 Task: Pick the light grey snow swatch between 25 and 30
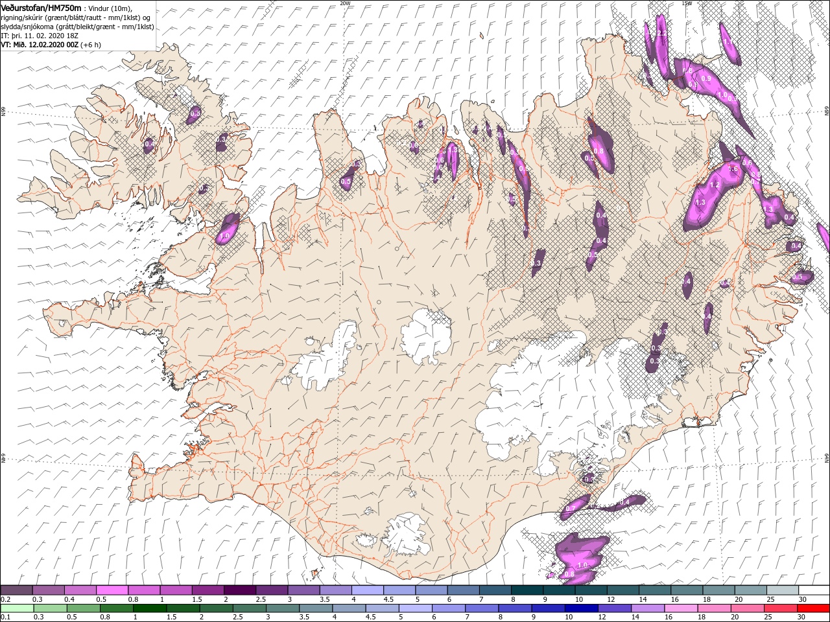[781, 590]
